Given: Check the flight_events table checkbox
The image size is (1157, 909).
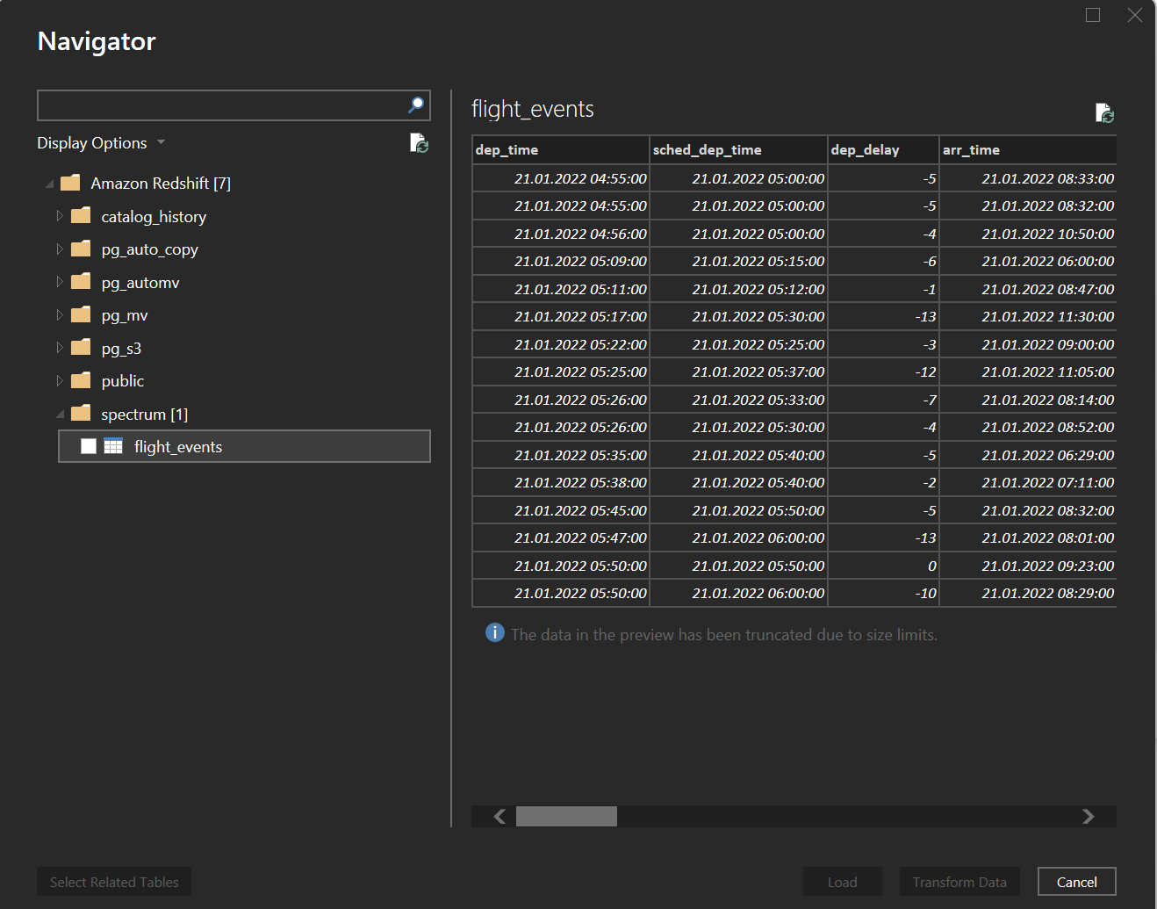Looking at the screenshot, I should pyautogui.click(x=89, y=446).
